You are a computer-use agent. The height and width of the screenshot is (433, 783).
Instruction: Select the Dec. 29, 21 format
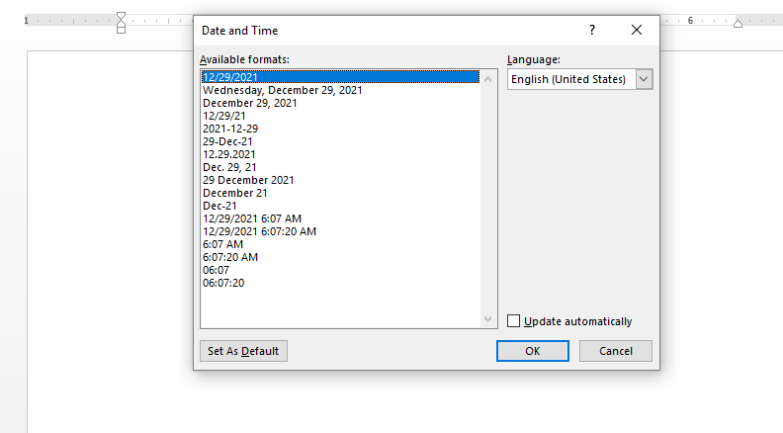[x=229, y=167]
